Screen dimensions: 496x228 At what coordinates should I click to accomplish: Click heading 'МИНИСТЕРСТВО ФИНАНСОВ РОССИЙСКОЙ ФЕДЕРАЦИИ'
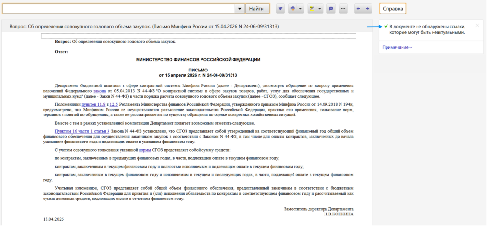[x=198, y=59]
